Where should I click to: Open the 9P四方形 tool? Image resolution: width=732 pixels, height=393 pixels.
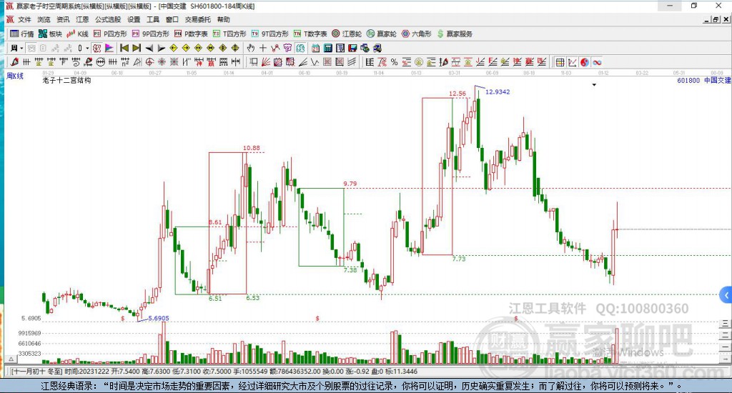pyautogui.click(x=150, y=34)
